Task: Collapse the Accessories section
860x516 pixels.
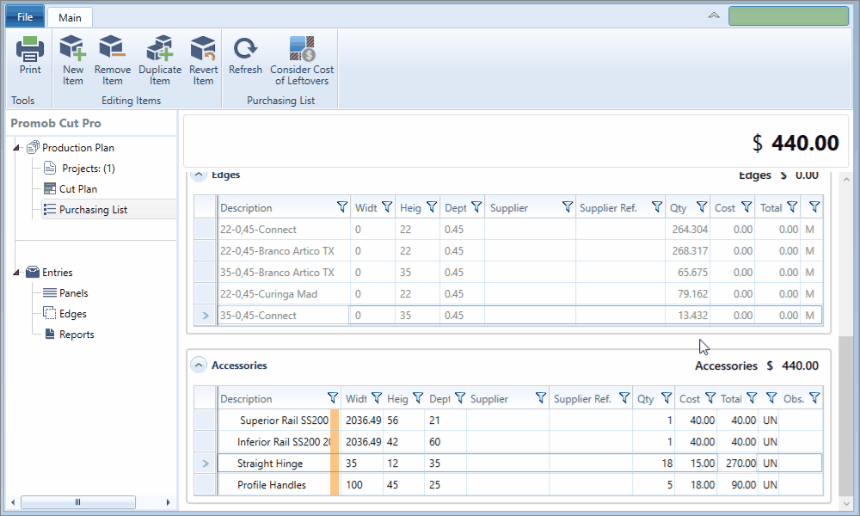Action: pos(199,365)
